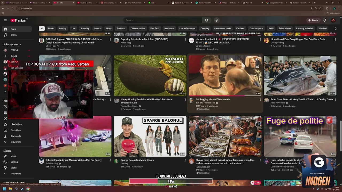Start voice search with microphone icon
Viewport: 342px width, 192px height.
click(x=217, y=20)
